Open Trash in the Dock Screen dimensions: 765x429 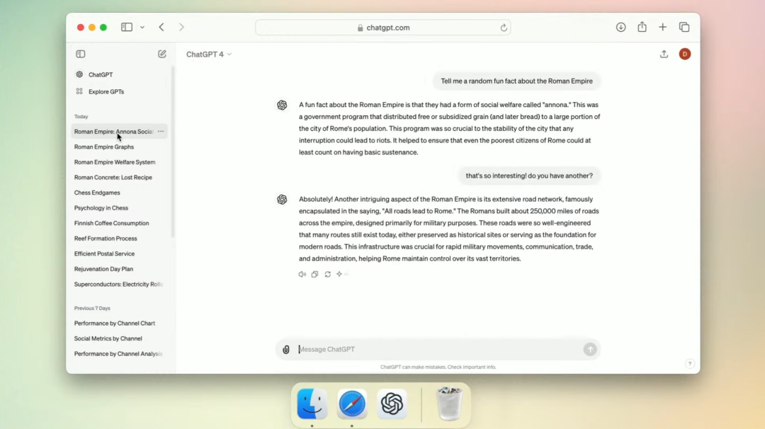(449, 404)
